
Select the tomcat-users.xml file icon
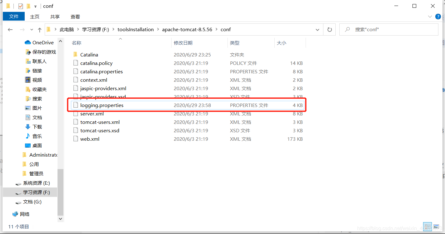coord(75,122)
